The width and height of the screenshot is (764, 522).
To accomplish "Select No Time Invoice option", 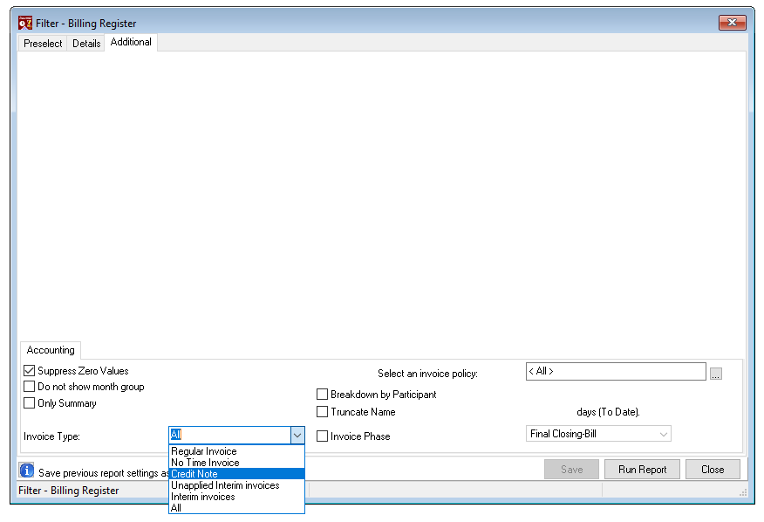I will tap(237, 463).
